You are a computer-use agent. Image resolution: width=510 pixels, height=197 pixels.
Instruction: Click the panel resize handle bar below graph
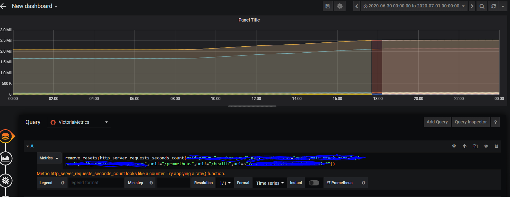click(x=252, y=106)
